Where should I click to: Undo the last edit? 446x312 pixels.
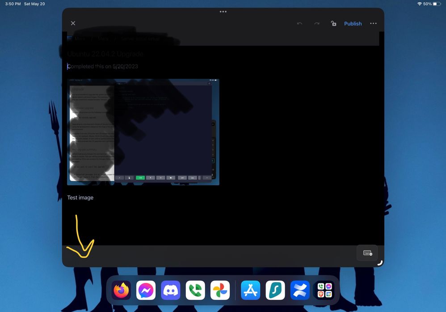point(299,23)
